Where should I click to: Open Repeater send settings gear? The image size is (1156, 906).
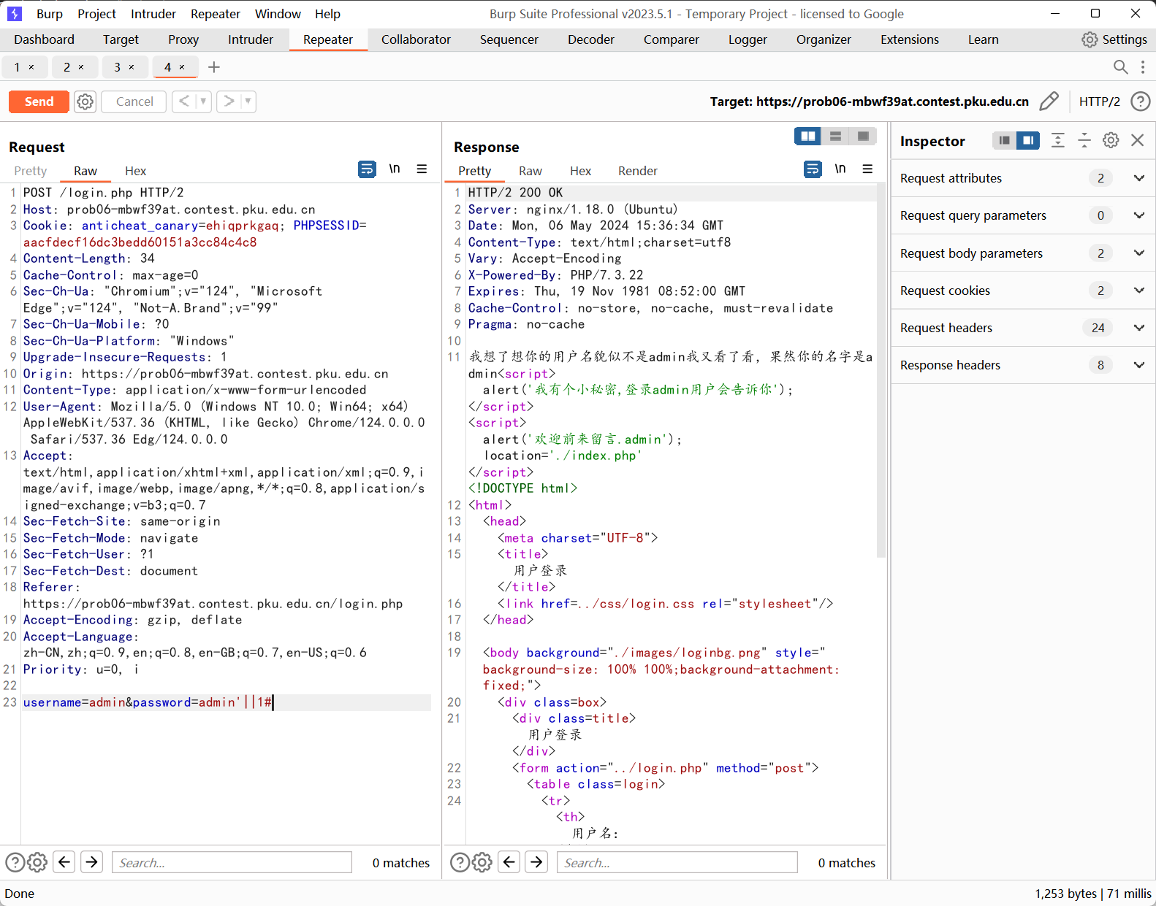pyautogui.click(x=85, y=101)
